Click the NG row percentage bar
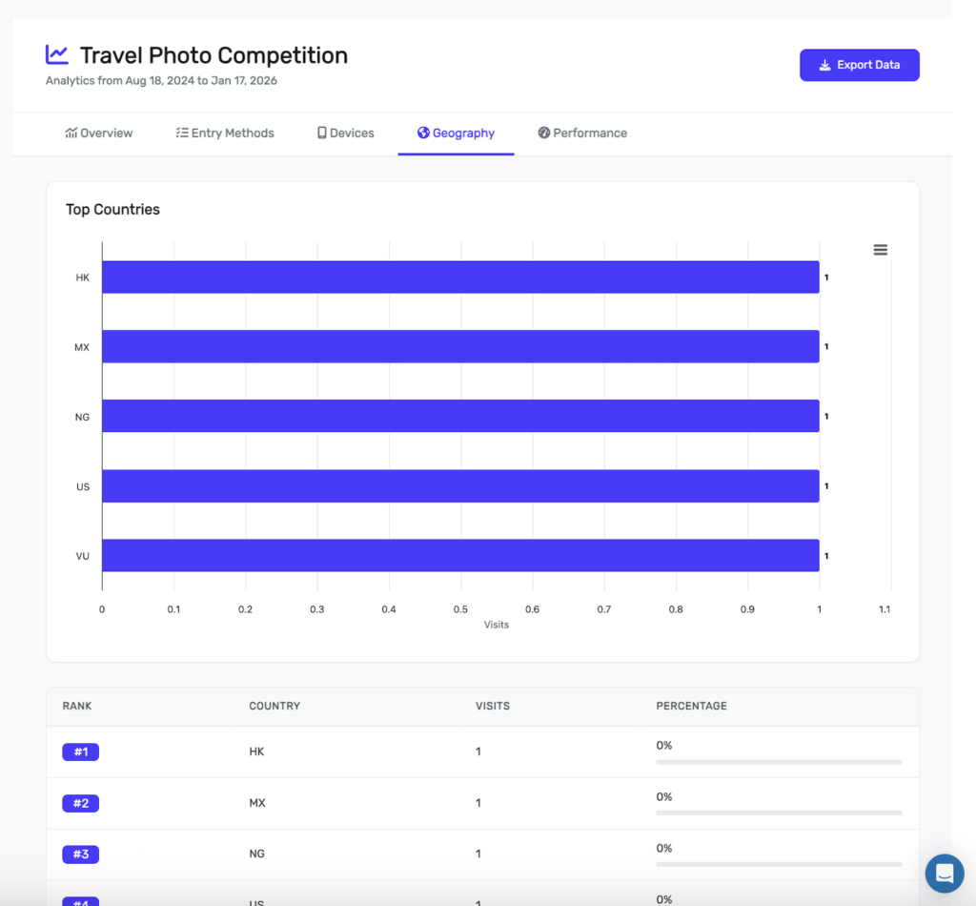This screenshot has width=976, height=906. click(x=779, y=864)
